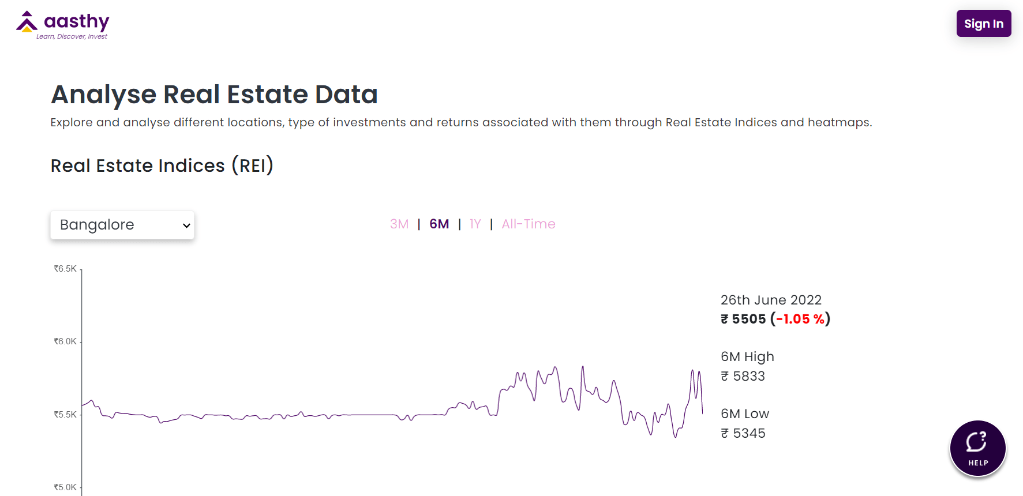This screenshot has height=496, width=1023.
Task: Click the Learn, Discover, Invest tagline
Action: (72, 36)
